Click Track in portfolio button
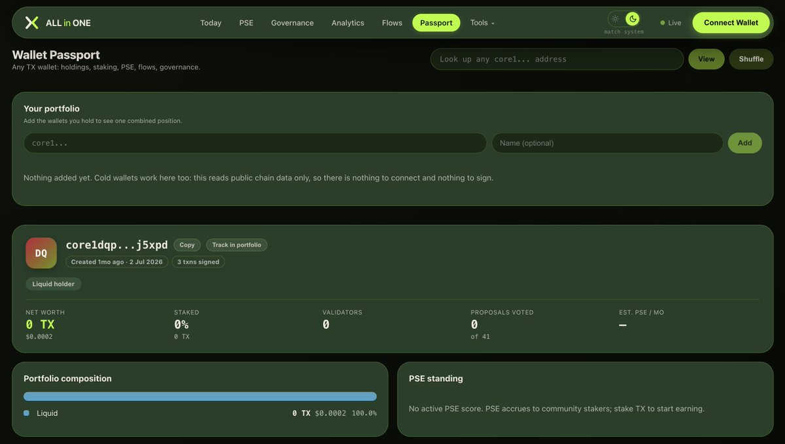Image resolution: width=785 pixels, height=444 pixels. 237,245
